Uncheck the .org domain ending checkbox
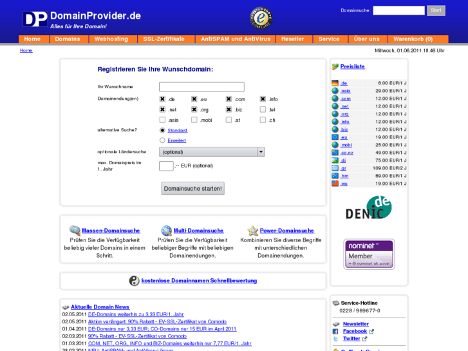Image resolution: width=468 pixels, height=351 pixels. click(x=194, y=109)
